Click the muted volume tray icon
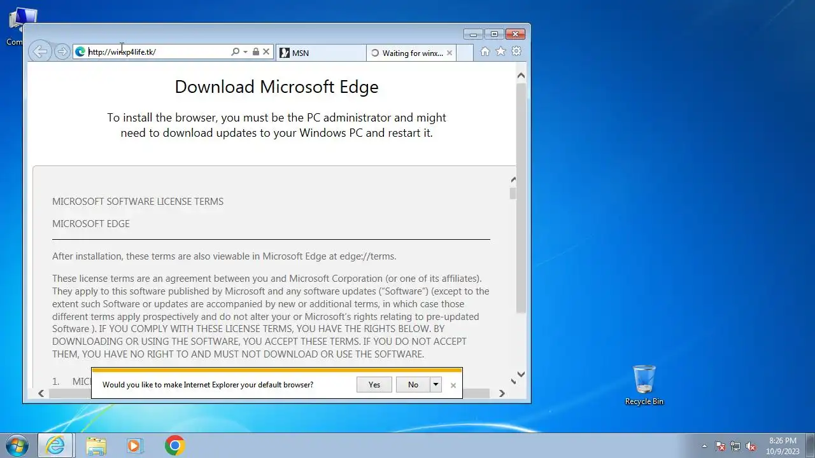Screen dimensions: 815x458 coord(751,446)
